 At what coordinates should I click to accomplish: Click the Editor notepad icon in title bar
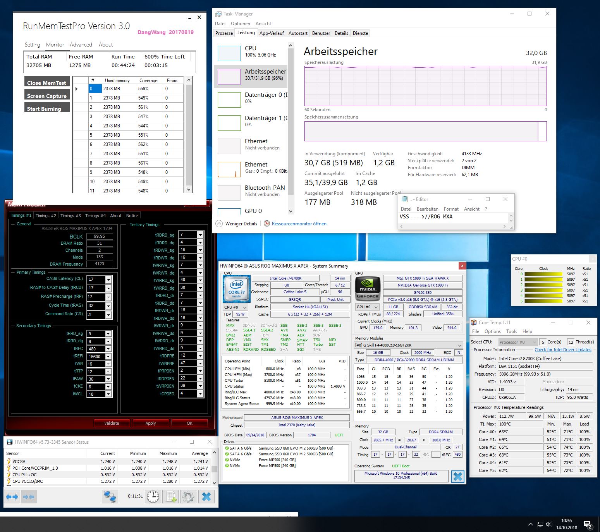(405, 199)
